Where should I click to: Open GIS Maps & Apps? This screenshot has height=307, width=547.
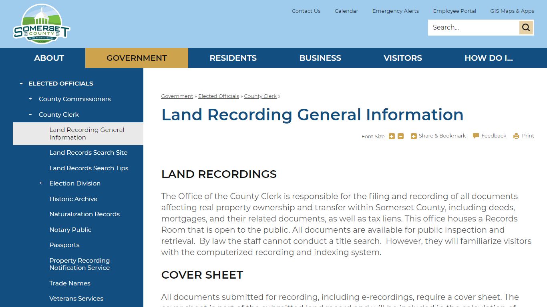(x=512, y=11)
